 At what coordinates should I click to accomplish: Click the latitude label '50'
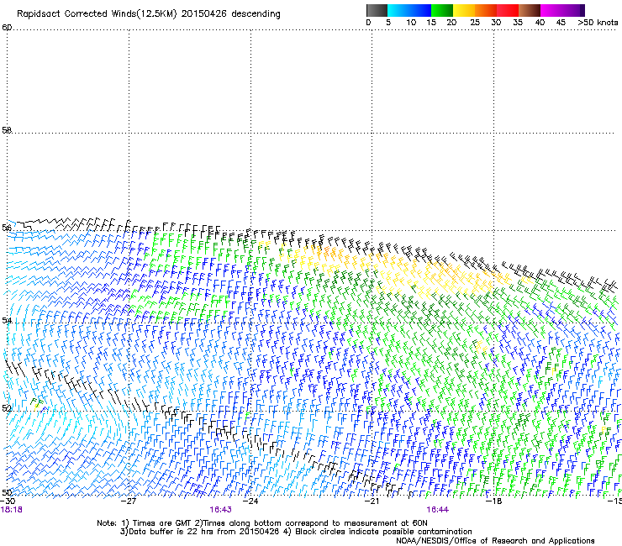pos(7,492)
